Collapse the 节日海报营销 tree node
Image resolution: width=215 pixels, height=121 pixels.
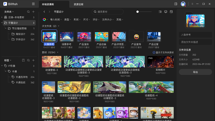click(5, 28)
